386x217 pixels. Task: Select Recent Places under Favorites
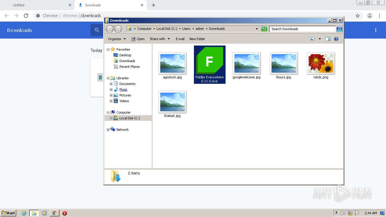click(129, 67)
